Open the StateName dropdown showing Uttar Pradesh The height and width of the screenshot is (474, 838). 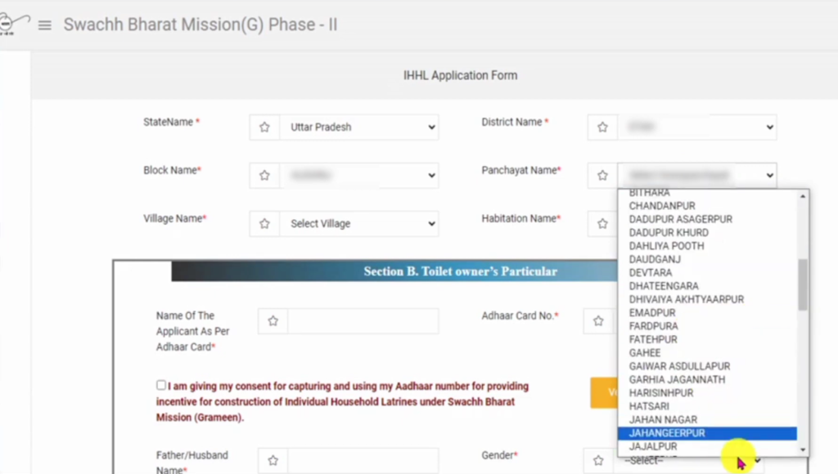(x=359, y=127)
